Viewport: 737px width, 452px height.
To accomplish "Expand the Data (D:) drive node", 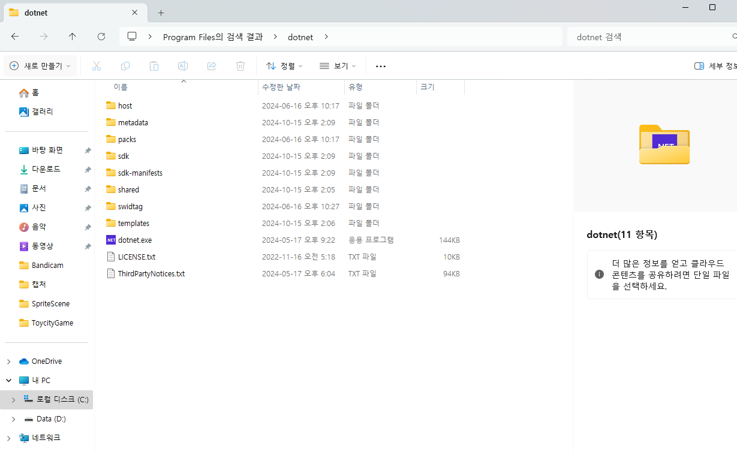I will point(13,419).
